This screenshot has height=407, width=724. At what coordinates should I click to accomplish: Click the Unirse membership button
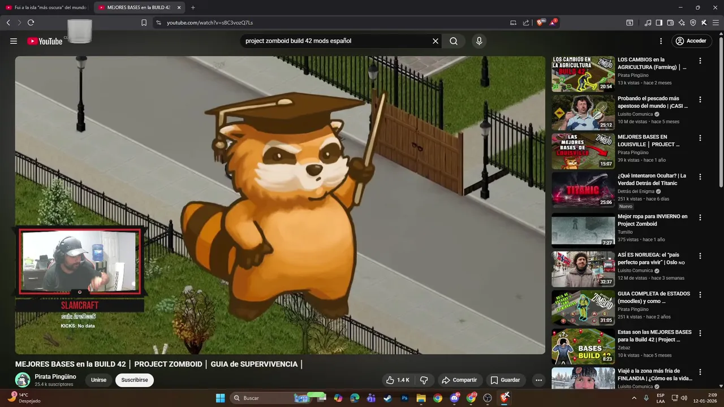point(98,380)
